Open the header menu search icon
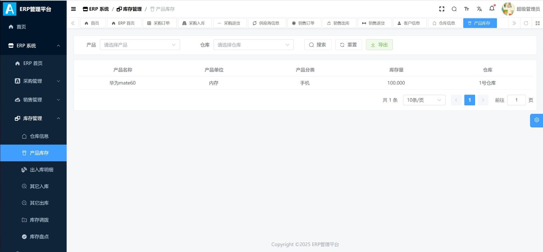Viewport: 543px width, 252px height. tap(454, 9)
